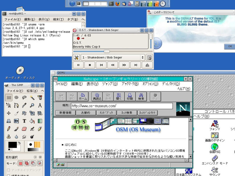Select the Rectangle Select tool in GIMP
This screenshot has height=176, width=235.
[9, 98]
